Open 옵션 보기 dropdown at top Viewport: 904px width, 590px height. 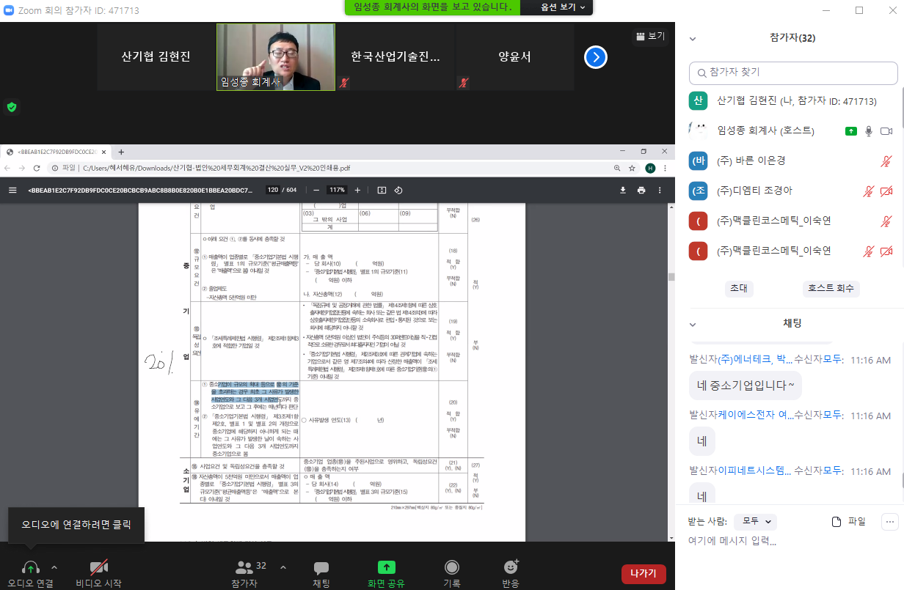[x=564, y=7]
